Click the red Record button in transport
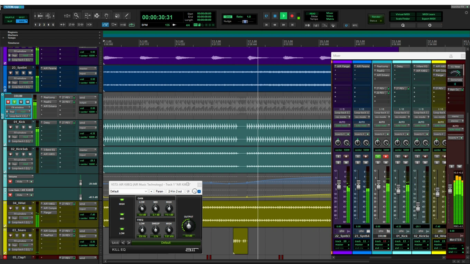Screen dimensions: 470x264 coord(292,16)
